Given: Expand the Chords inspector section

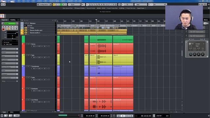Looking at the screenshot, I should (x=10, y=49).
